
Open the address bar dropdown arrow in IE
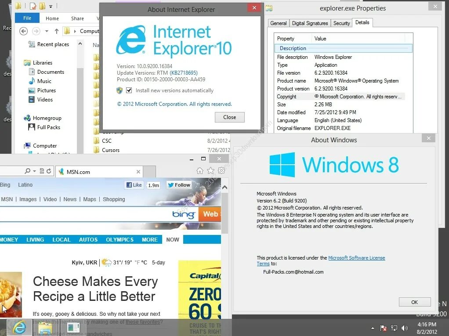34,171
